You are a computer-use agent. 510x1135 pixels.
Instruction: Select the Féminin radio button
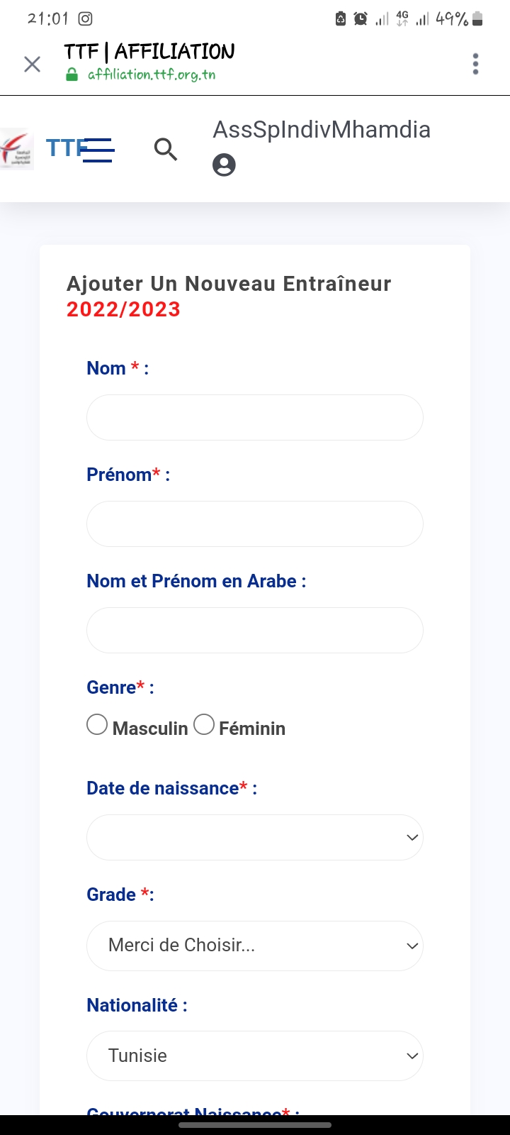[204, 725]
